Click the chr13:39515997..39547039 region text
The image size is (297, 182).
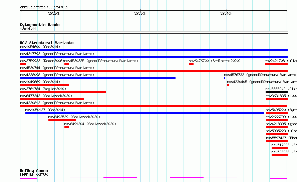pos(44,7)
